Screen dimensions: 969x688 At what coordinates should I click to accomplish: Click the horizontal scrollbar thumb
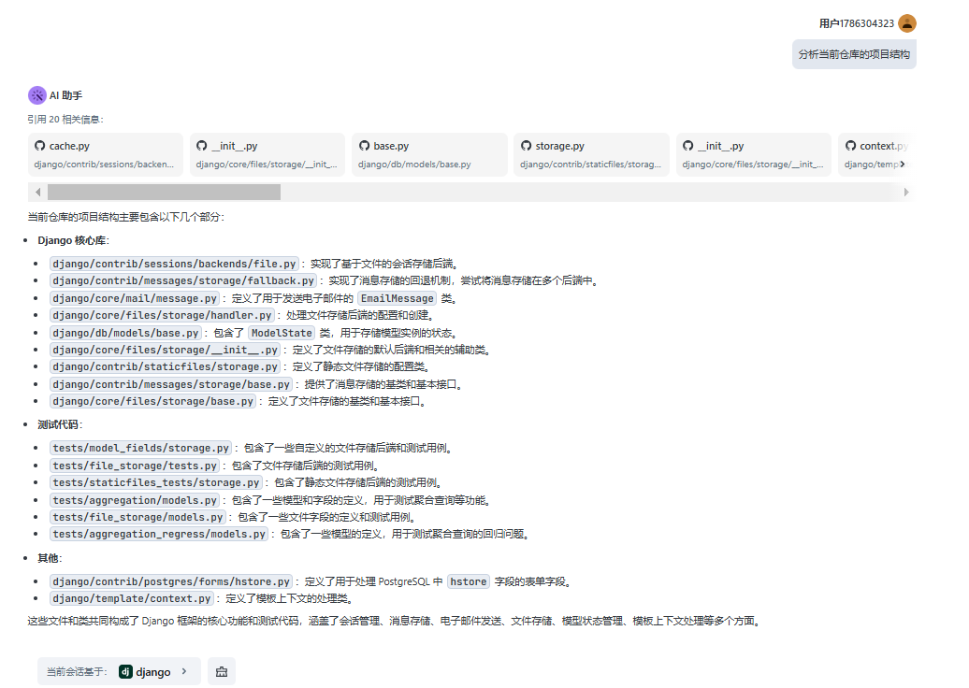click(164, 192)
